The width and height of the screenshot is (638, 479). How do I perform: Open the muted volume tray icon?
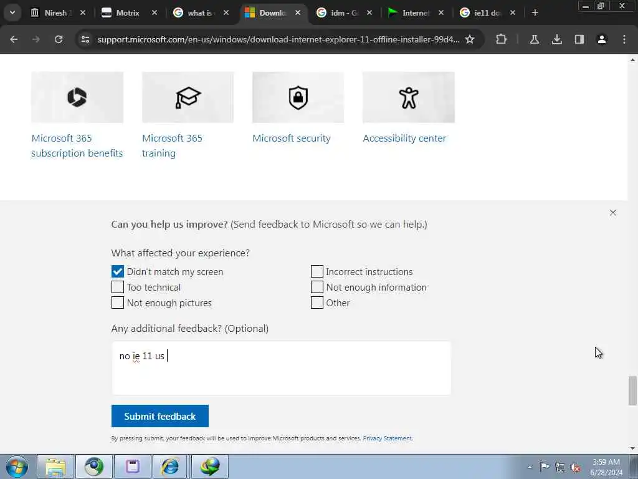575,467
